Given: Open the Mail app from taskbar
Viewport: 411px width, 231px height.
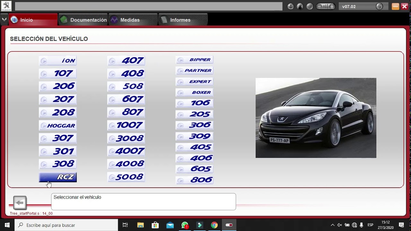Looking at the screenshot, I should click(x=170, y=225).
